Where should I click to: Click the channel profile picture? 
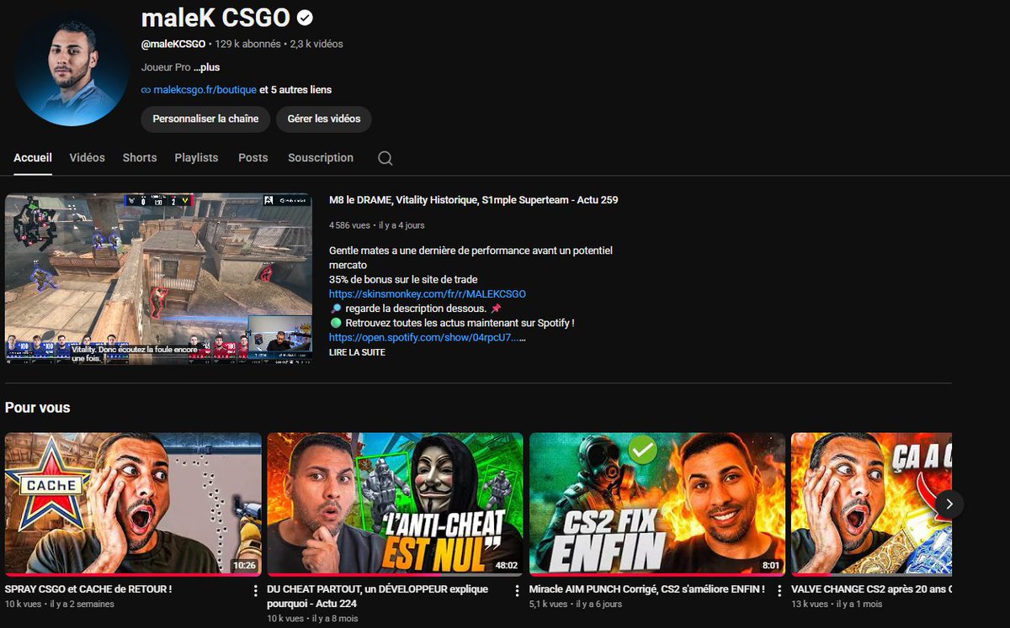coord(72,69)
